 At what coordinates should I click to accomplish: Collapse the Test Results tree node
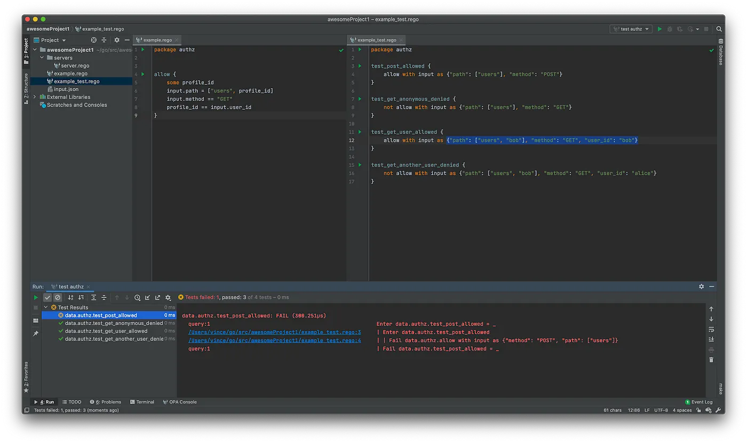point(46,307)
